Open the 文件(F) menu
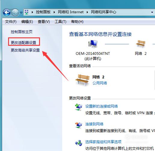 click(x=11, y=22)
